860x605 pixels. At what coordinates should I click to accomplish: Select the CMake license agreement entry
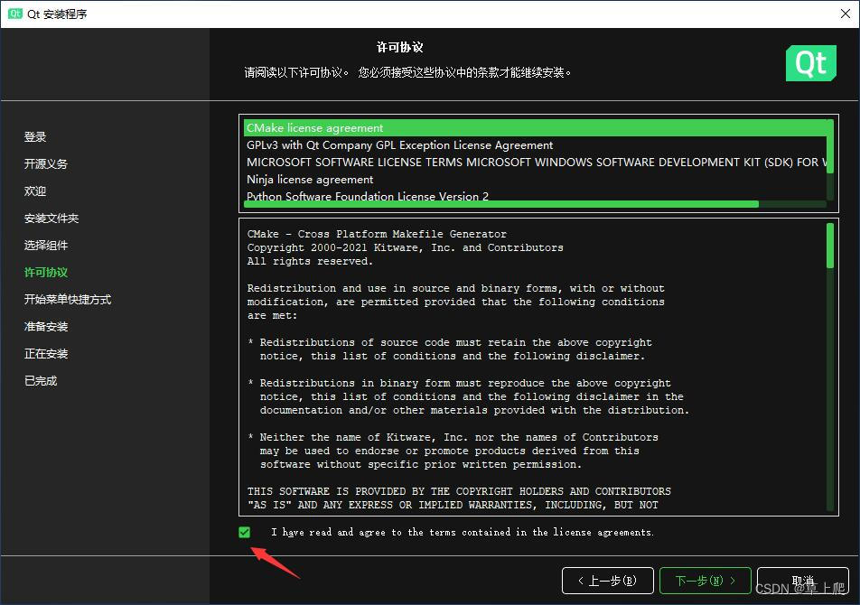[x=315, y=127]
